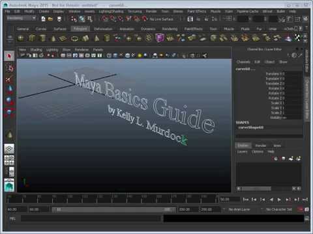The width and height of the screenshot is (313, 234).
Task: Choose the Select tool arrow in toolbox
Action: pos(9,56)
